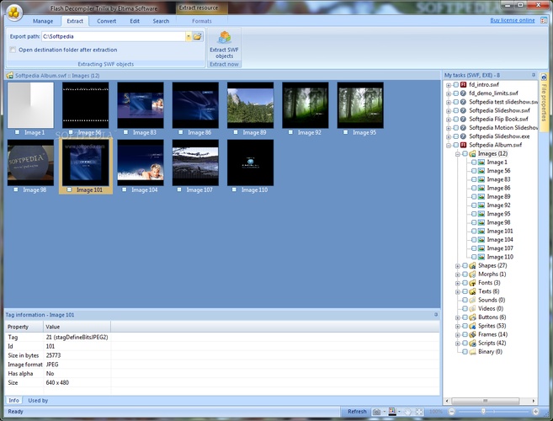The image size is (553, 421).
Task: Tick the checkbox under Image 89 thumbnail
Action: coord(236,132)
